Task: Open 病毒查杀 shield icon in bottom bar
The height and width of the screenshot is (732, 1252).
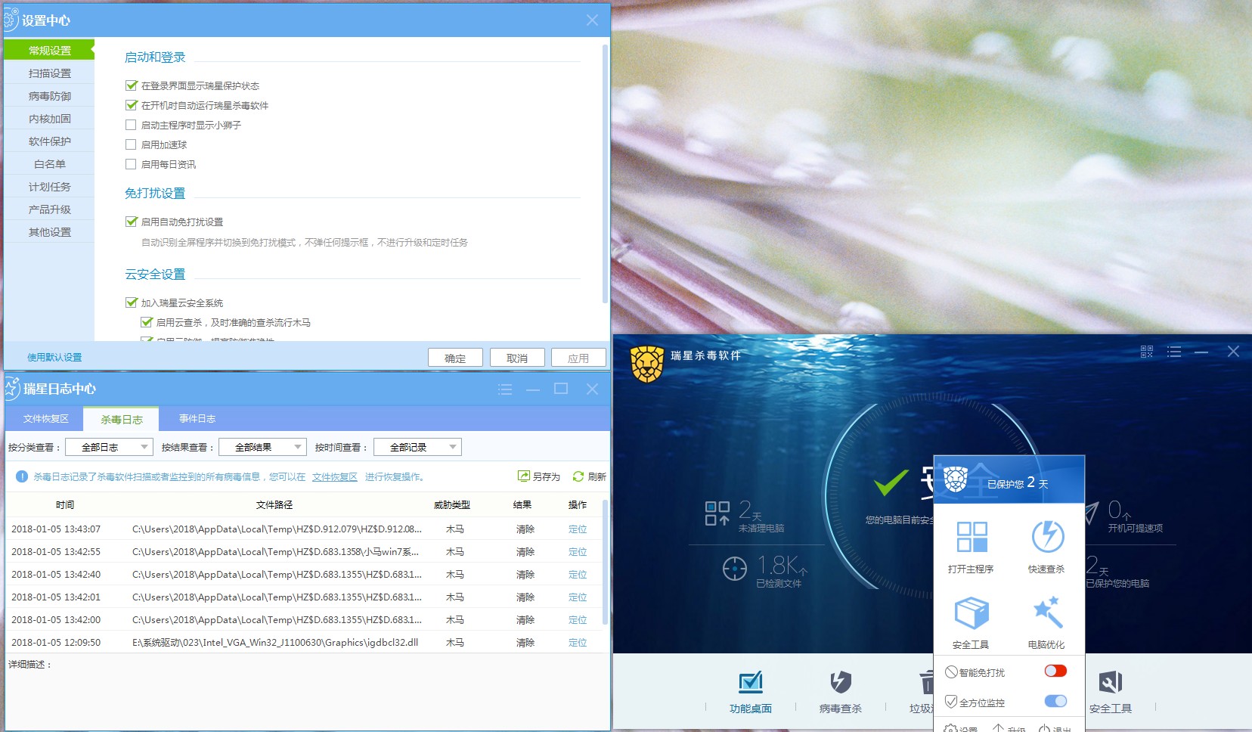Action: [841, 682]
